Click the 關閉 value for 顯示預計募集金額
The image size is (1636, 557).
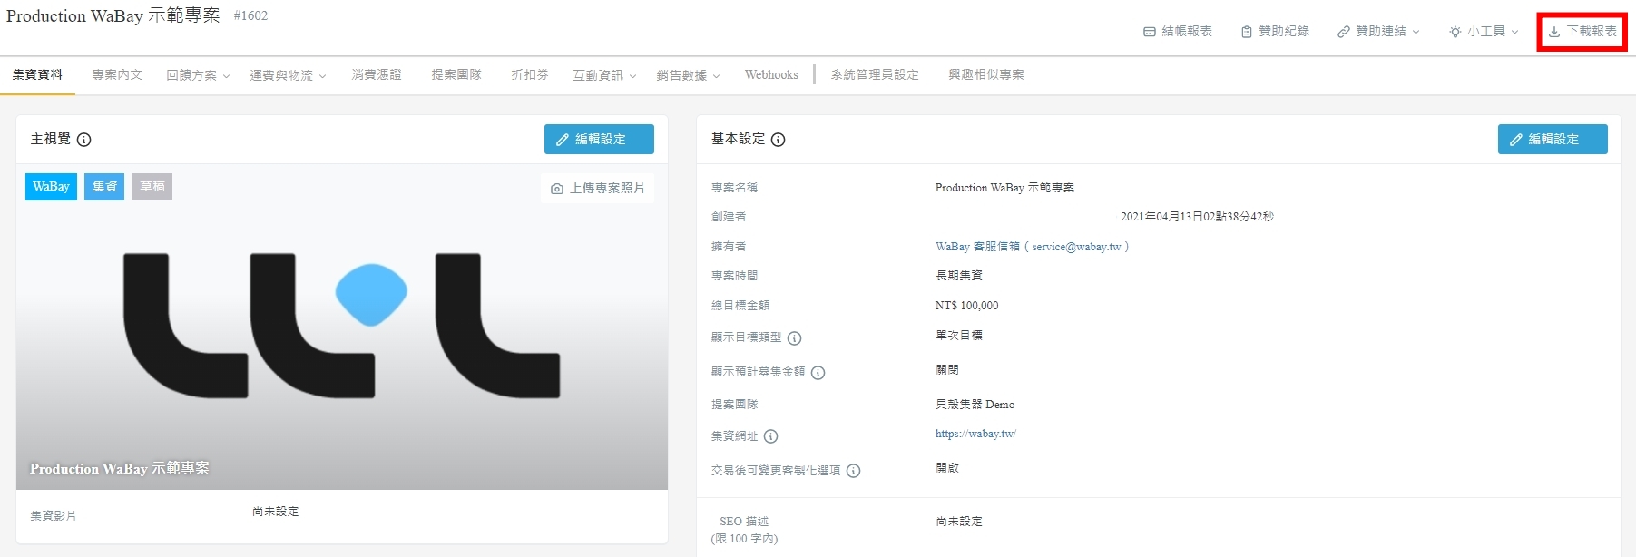pos(947,370)
